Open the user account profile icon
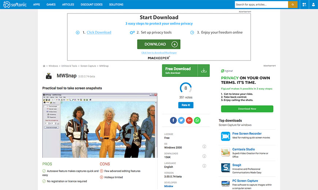The width and height of the screenshot is (318, 190). click(313, 5)
